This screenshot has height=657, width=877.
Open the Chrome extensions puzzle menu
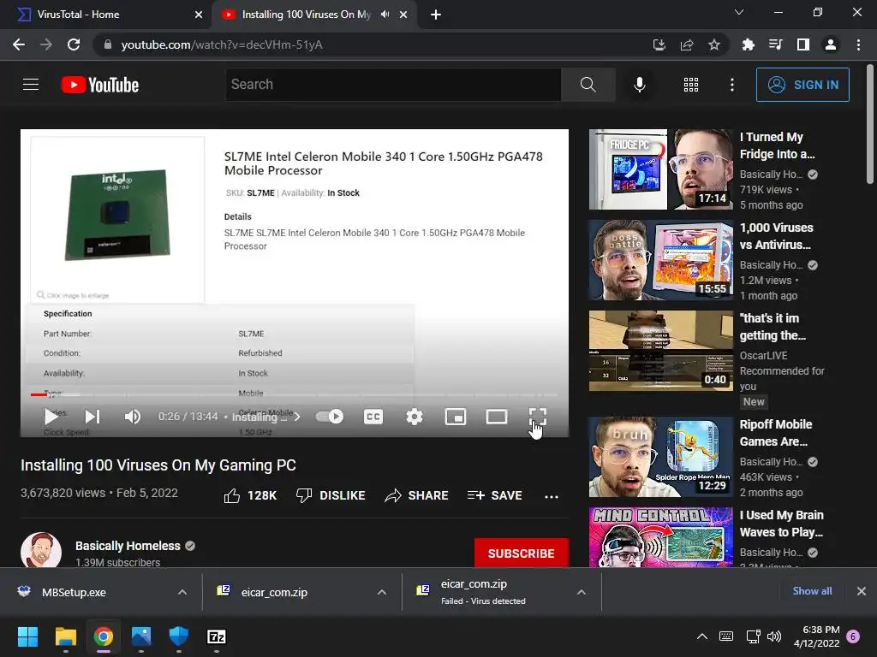748,44
